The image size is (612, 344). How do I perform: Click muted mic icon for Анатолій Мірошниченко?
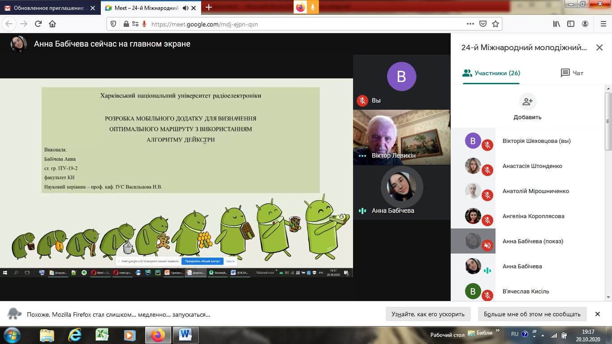tap(487, 195)
